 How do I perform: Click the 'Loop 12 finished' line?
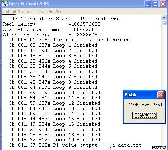(55, 103)
